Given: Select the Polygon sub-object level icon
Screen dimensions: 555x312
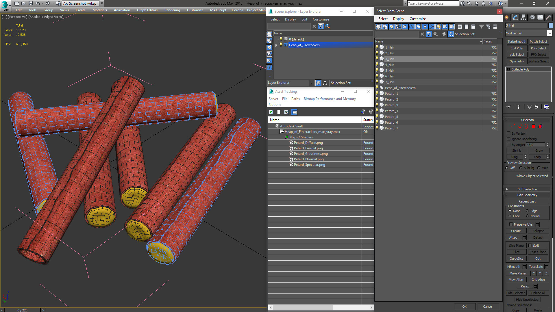Looking at the screenshot, I should (x=534, y=127).
